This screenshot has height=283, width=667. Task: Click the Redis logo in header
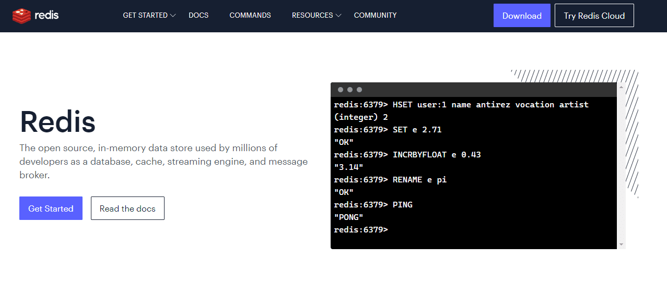pos(36,16)
